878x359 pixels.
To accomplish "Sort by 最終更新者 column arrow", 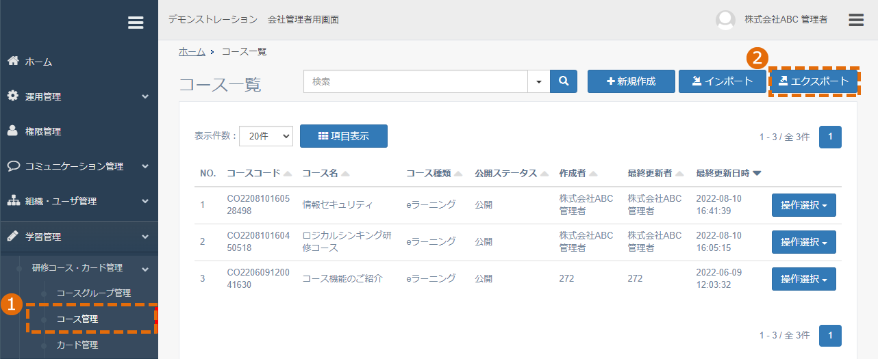I will pyautogui.click(x=680, y=174).
